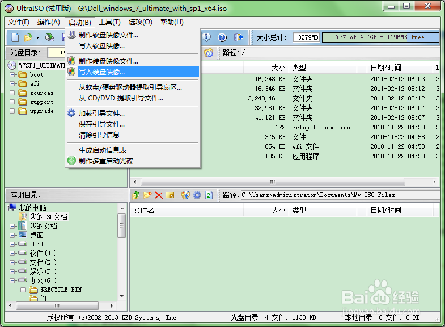This screenshot has height=327, width=445.
Task: Click the green Refresh icon in local toolbar
Action: tap(209, 195)
